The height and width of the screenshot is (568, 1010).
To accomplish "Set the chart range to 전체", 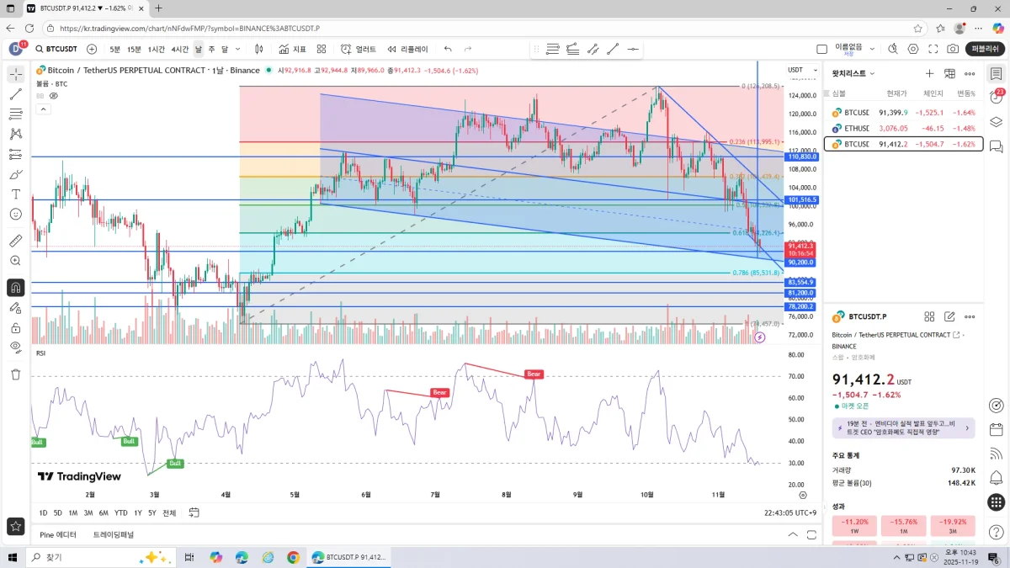I will point(169,512).
